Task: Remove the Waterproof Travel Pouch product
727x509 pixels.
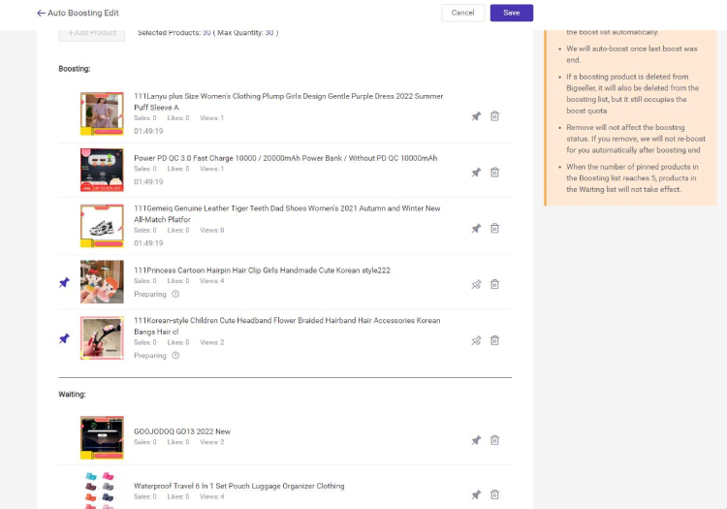Action: coord(494,494)
